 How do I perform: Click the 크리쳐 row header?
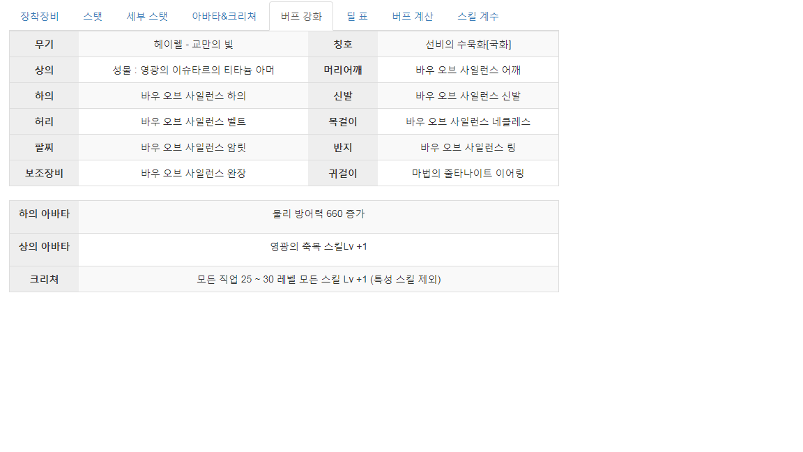tap(44, 279)
